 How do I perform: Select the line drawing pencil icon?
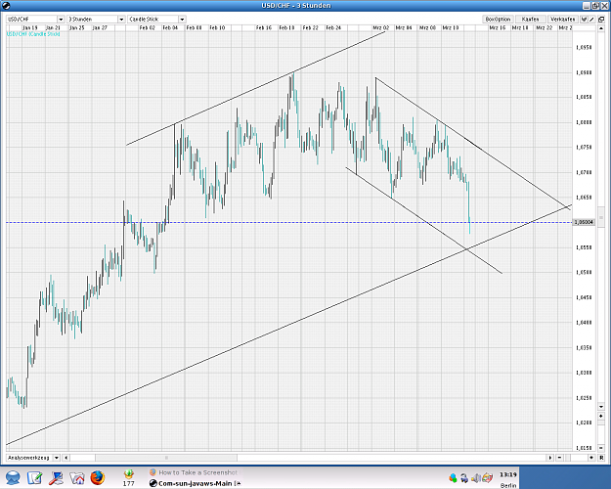click(x=591, y=20)
